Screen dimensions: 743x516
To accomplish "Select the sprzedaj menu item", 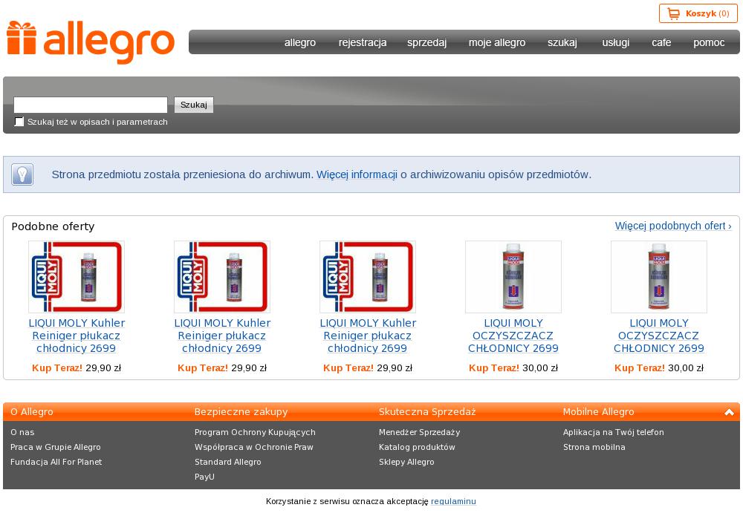I will pyautogui.click(x=426, y=42).
